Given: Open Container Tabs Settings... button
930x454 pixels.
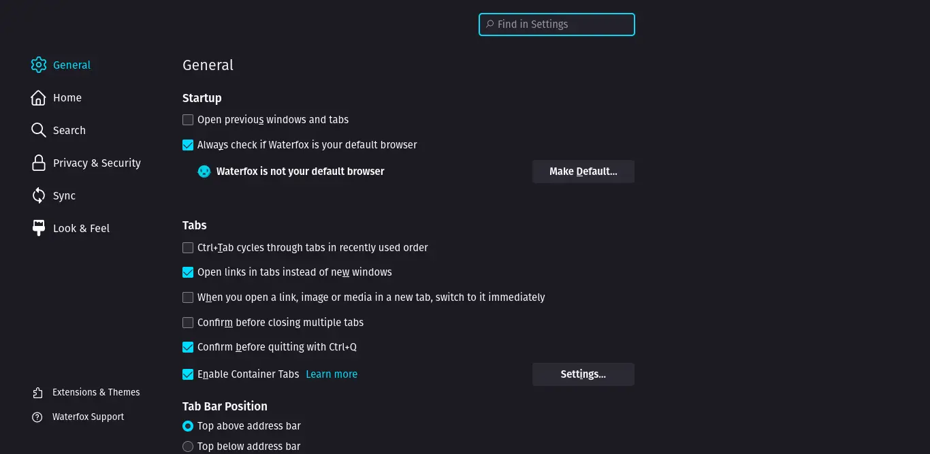Looking at the screenshot, I should point(583,374).
